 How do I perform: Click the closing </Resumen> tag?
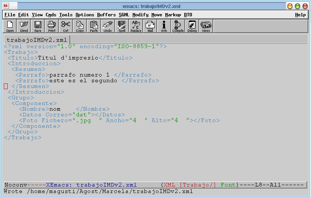pyautogui.click(x=30, y=86)
